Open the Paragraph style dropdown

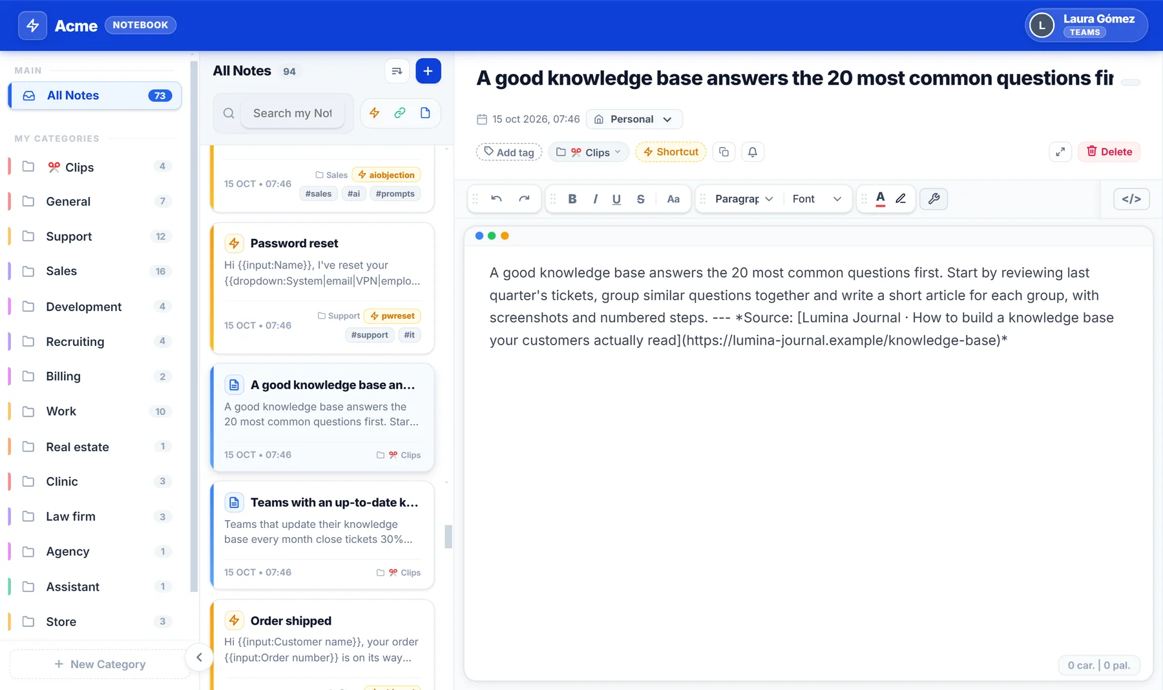coord(744,199)
